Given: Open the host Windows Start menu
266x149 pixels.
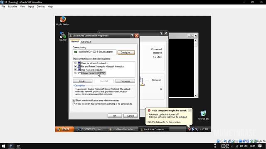Looking at the screenshot, I should [x=3, y=146].
